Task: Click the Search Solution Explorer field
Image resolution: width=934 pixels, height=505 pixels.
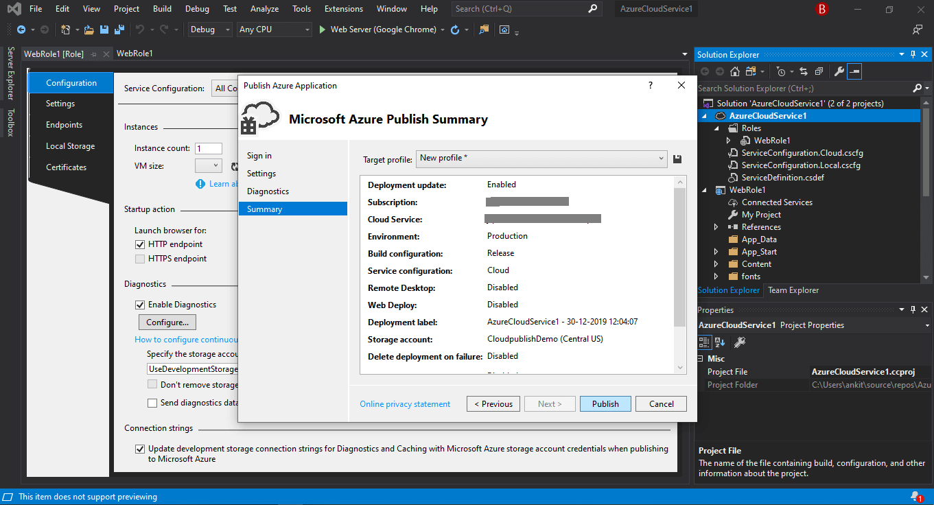Action: (x=803, y=89)
